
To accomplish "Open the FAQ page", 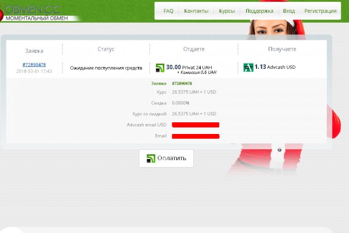I will tap(168, 11).
